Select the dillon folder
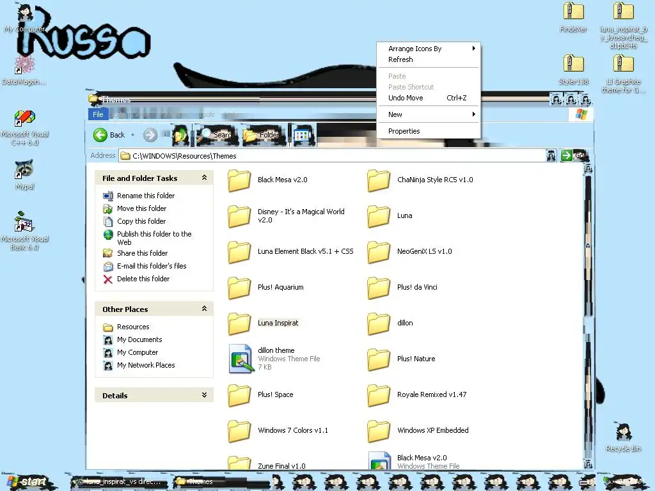655x491 pixels. pos(390,323)
